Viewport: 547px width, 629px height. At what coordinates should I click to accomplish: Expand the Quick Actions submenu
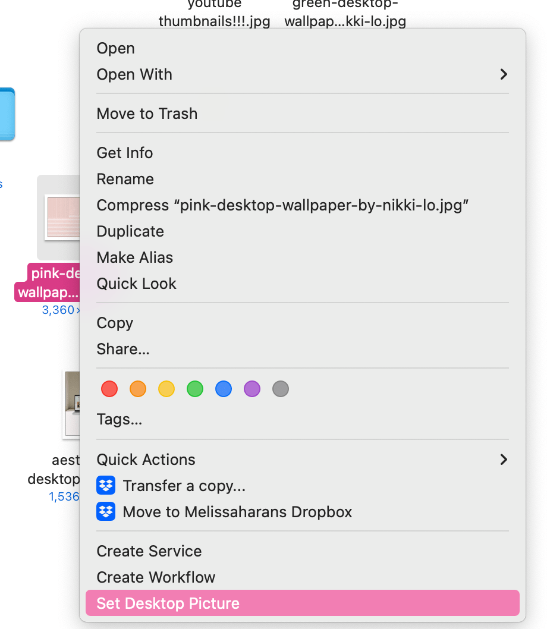302,460
